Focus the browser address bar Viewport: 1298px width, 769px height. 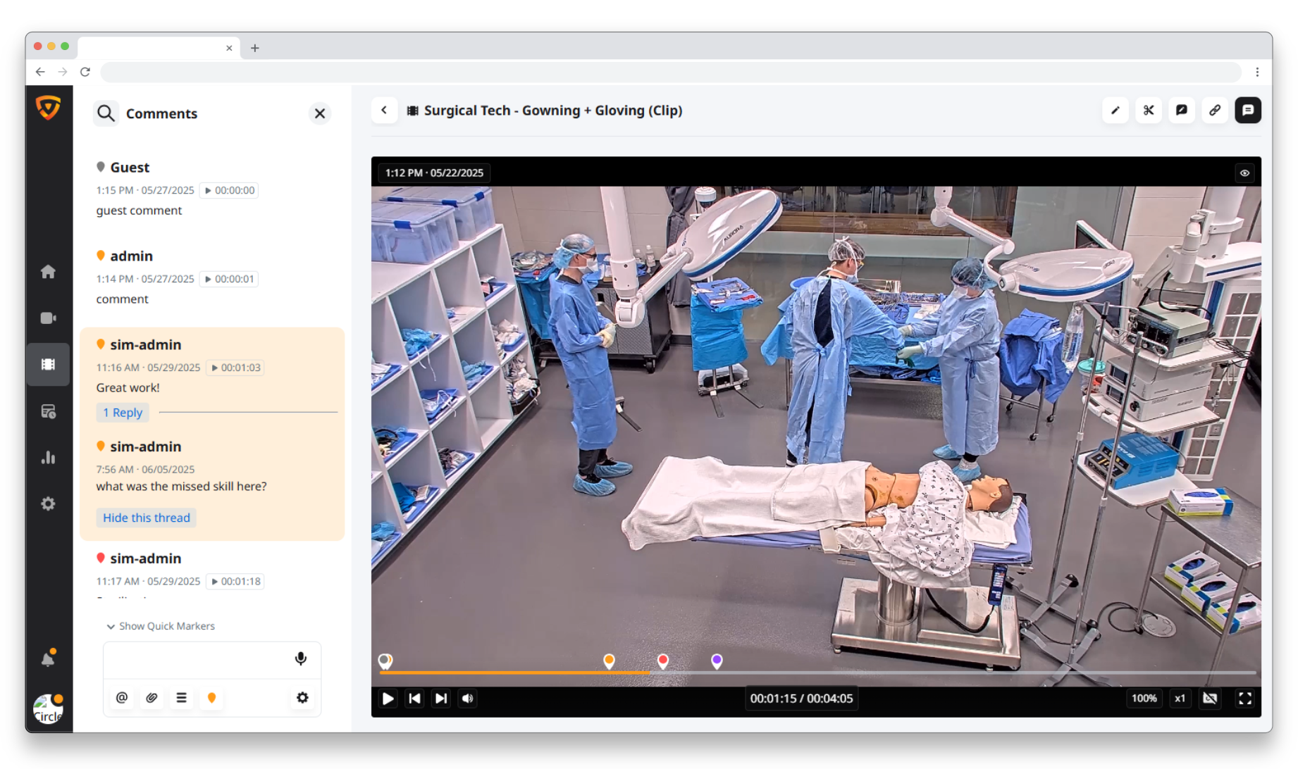(671, 72)
